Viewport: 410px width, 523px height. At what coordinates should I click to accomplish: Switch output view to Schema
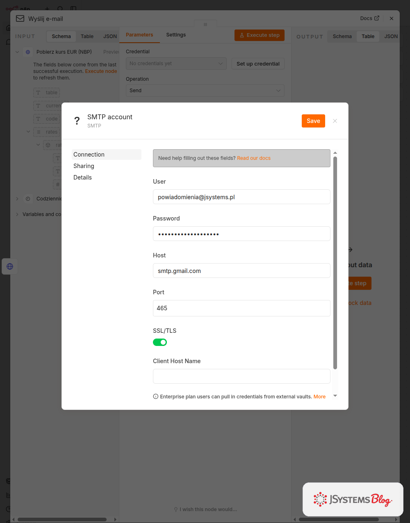[x=342, y=36]
